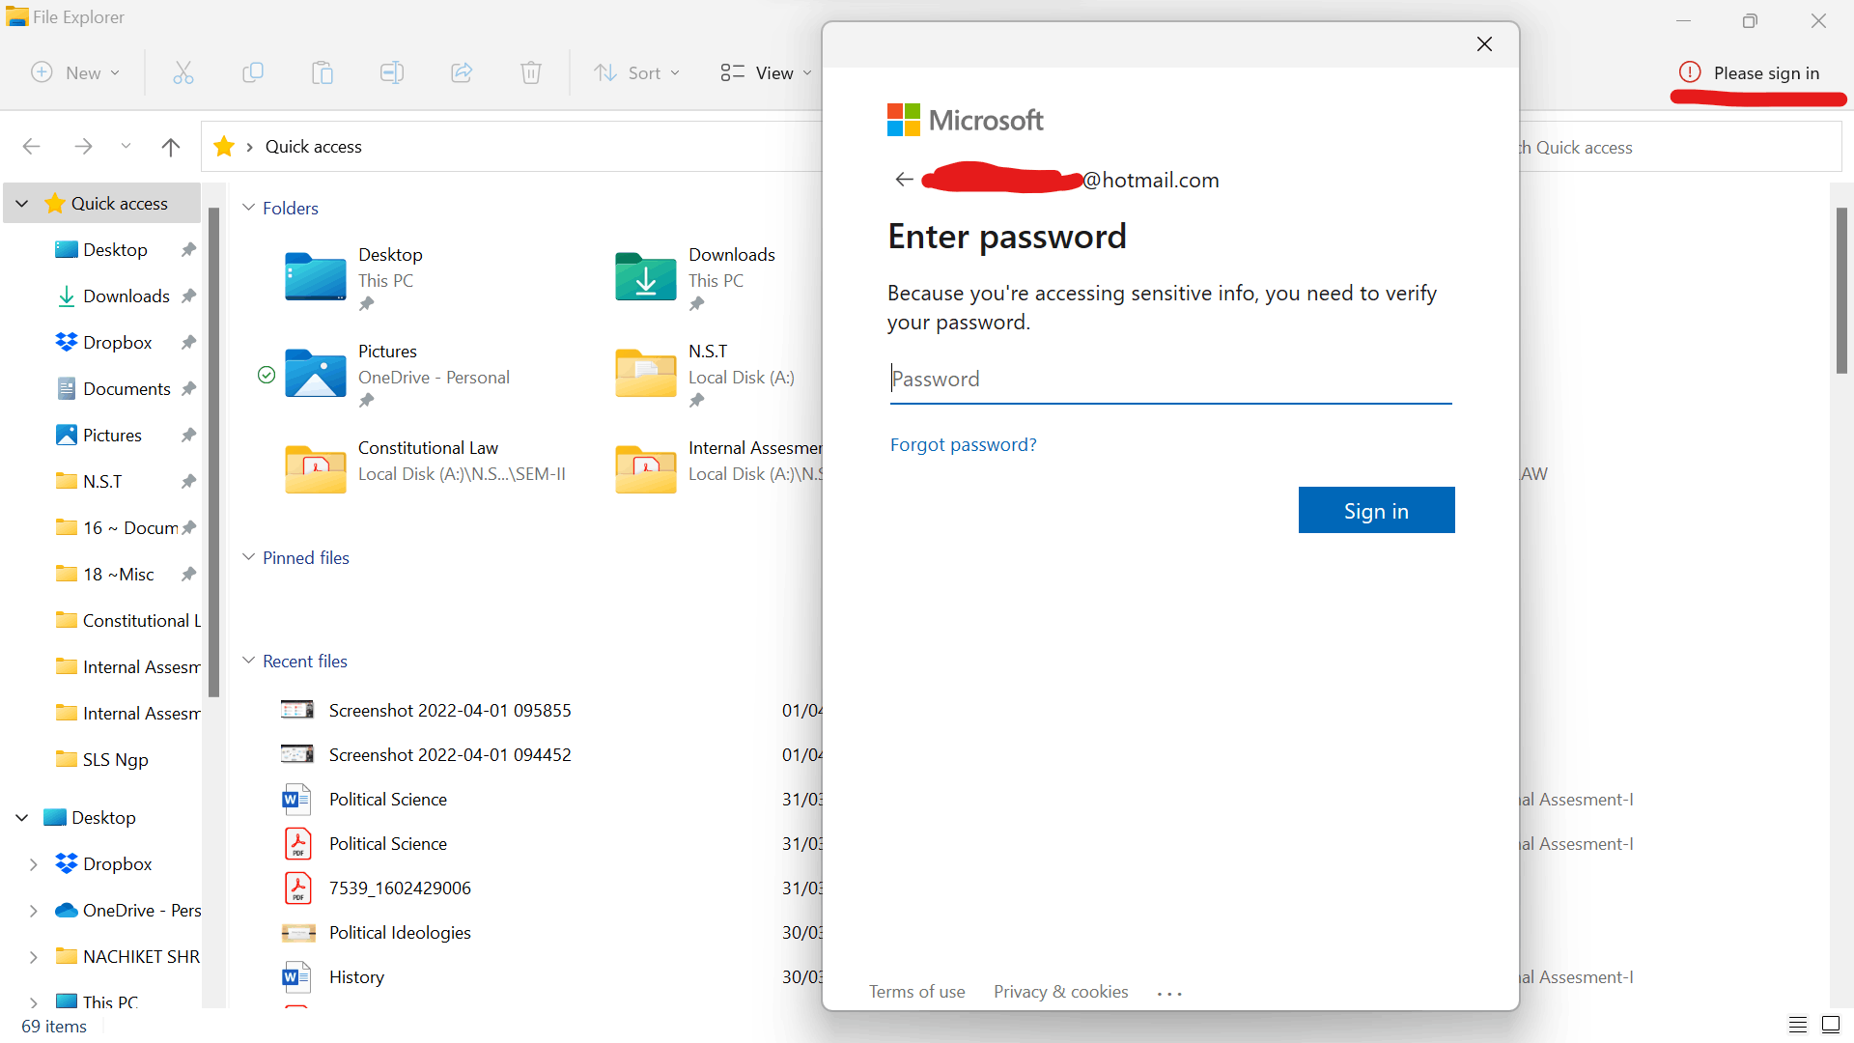
Task: Click back arrow beside hotmail address
Action: (x=904, y=180)
